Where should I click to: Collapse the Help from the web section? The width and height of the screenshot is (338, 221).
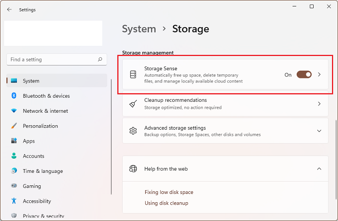pos(319,169)
